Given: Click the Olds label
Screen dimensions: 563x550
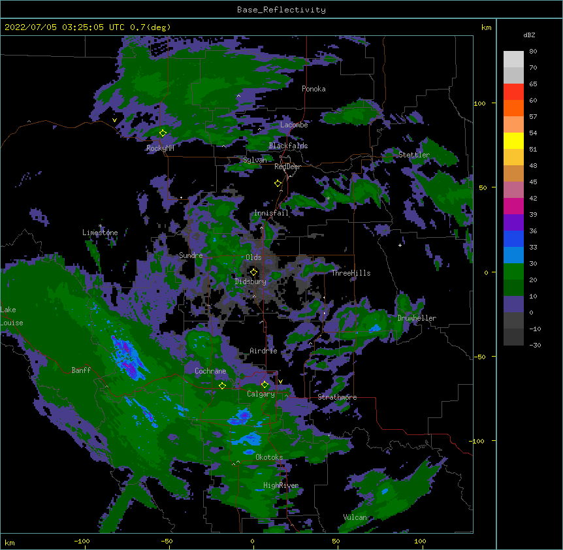Looking at the screenshot, I should coord(253,257).
